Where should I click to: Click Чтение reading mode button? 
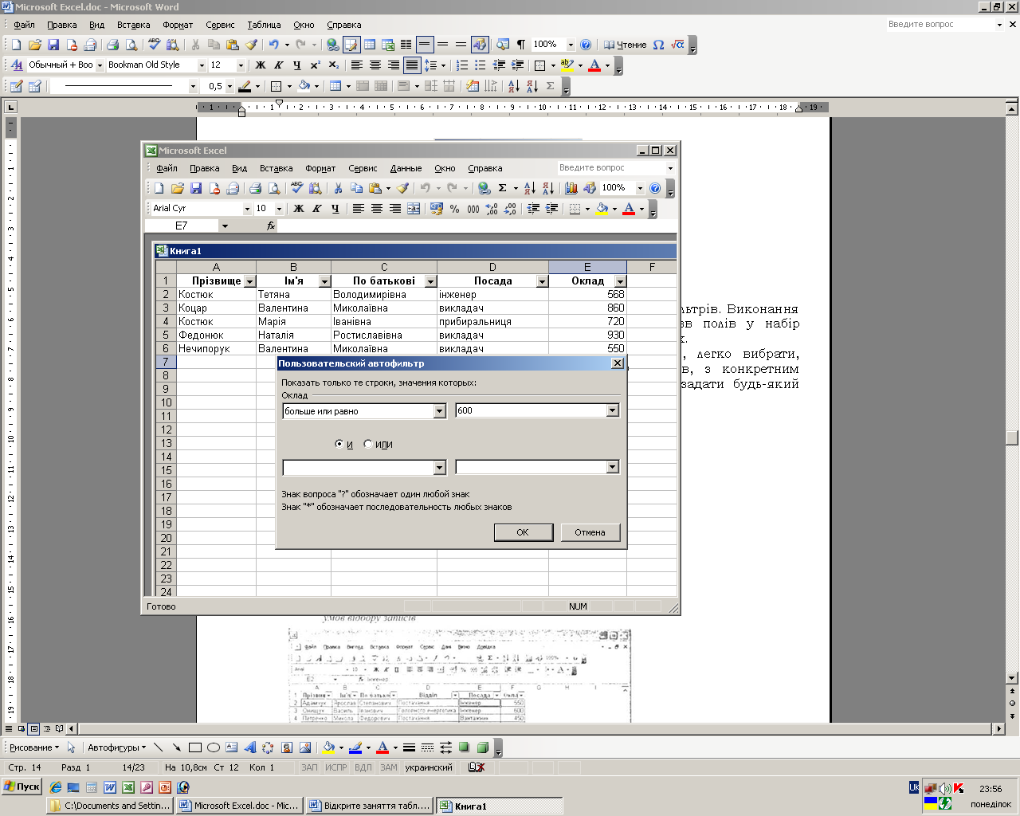click(626, 45)
